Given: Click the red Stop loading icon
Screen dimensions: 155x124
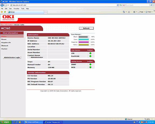Looking at the screenshot, I should (x=124, y=5).
